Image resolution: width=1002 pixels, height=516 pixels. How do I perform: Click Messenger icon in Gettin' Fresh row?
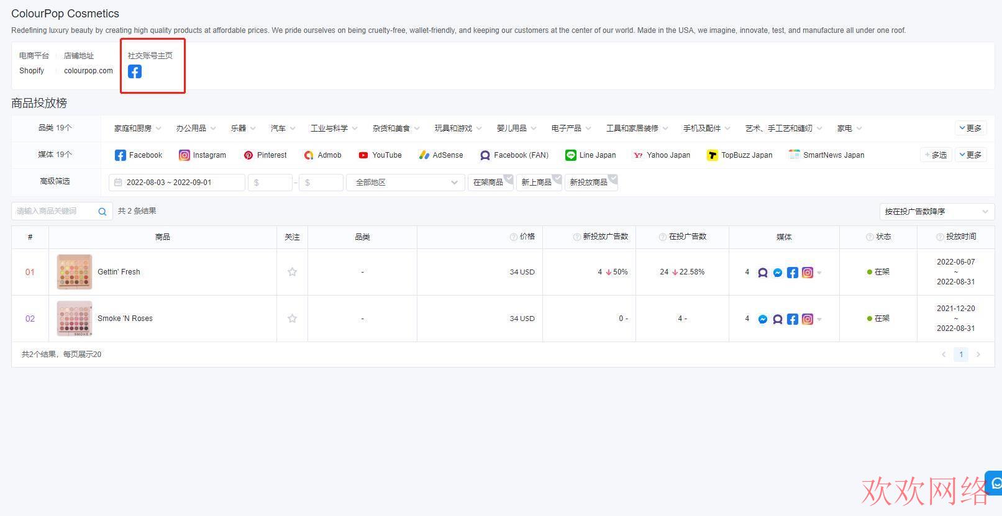coord(778,273)
